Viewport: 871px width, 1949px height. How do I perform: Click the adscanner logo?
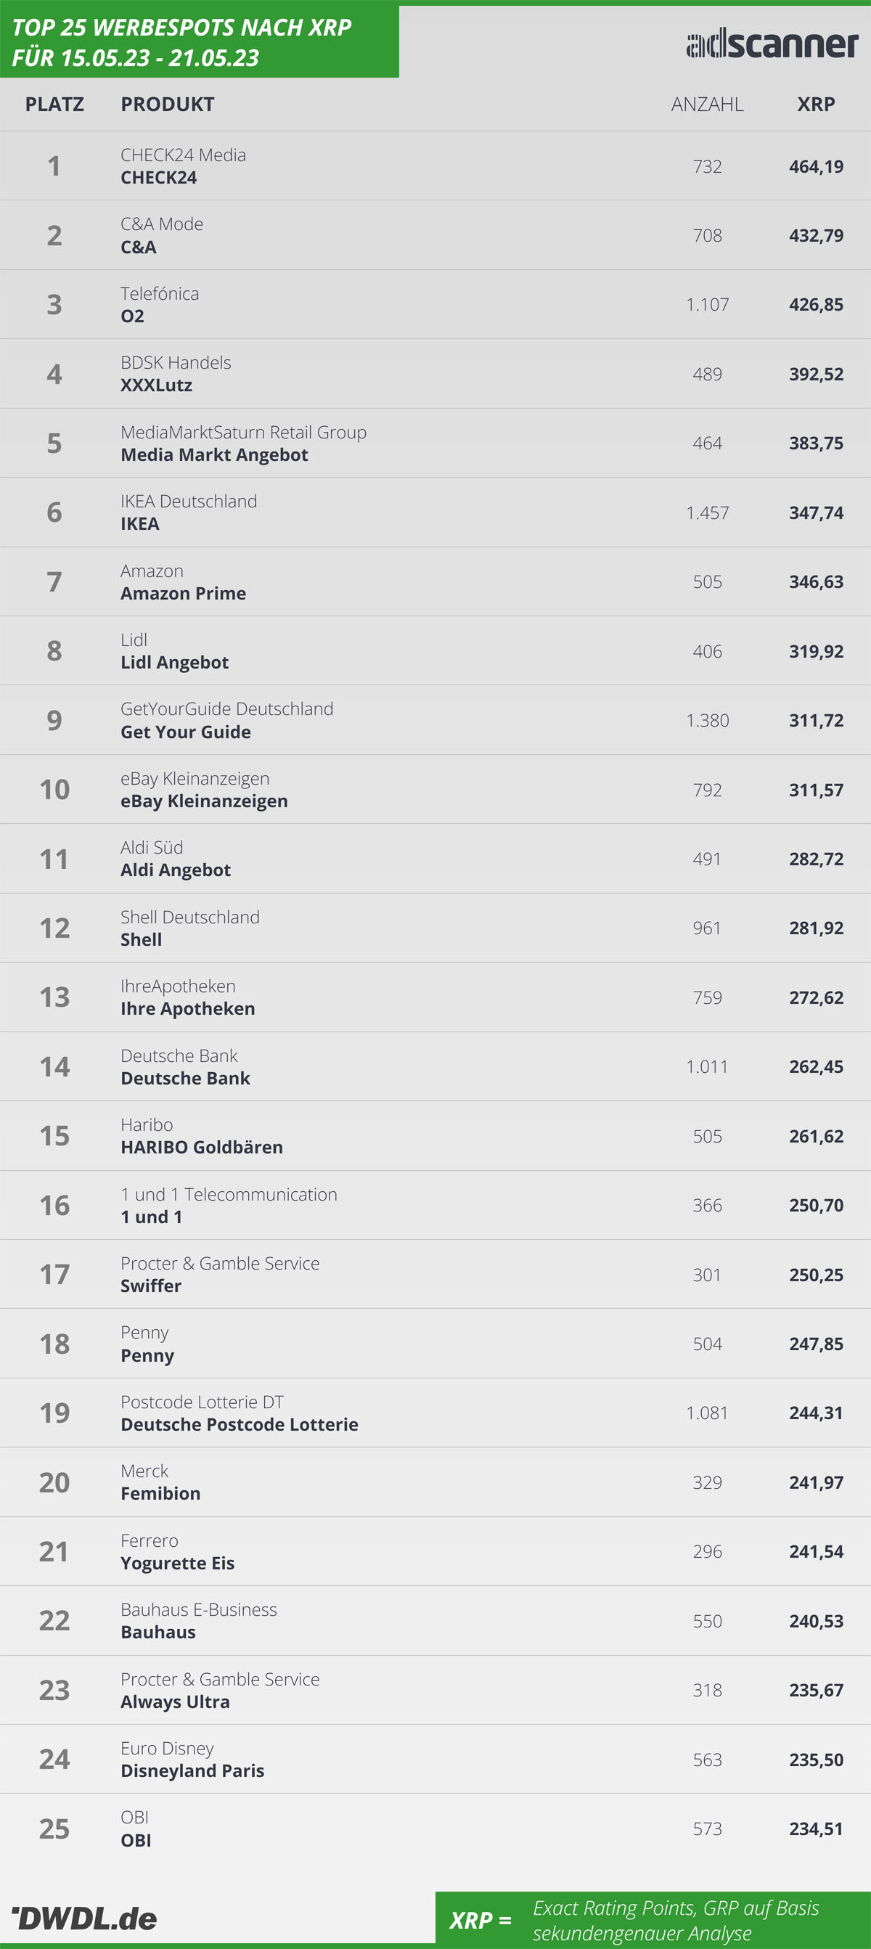772,44
